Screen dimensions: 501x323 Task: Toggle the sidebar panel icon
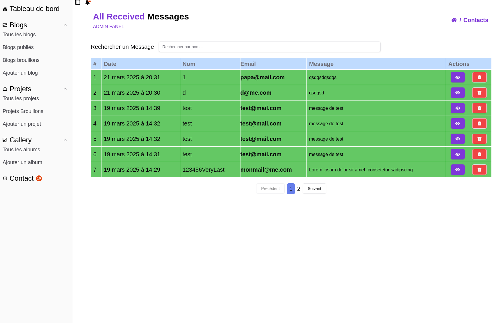tap(78, 3)
